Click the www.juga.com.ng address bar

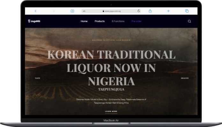point(111,11)
